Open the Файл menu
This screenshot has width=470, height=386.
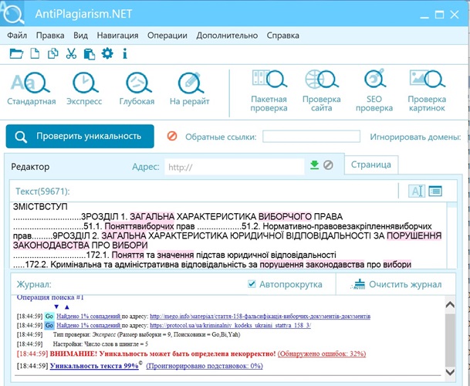coord(17,36)
